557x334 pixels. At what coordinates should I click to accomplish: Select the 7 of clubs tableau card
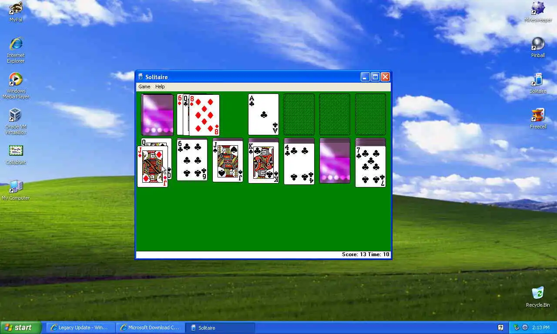[370, 167]
